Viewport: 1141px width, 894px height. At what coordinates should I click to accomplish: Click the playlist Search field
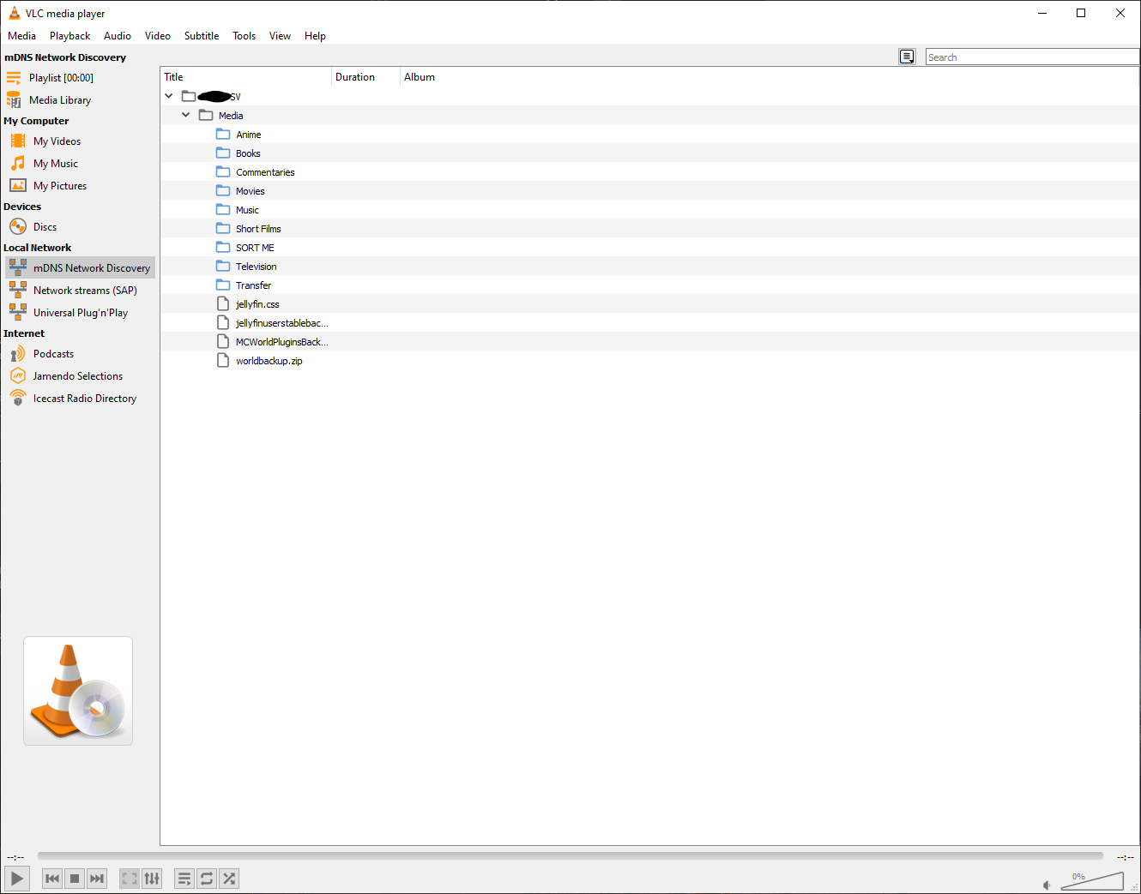[x=1031, y=57]
